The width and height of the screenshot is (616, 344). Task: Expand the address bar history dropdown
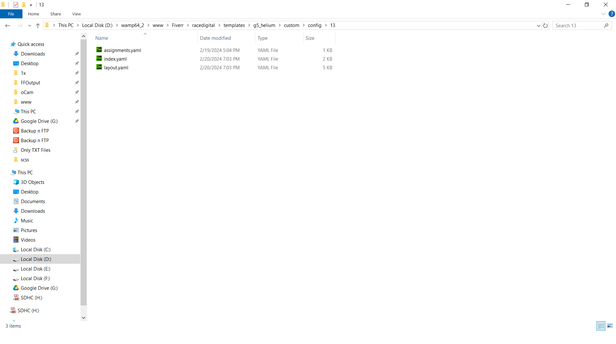(538, 25)
